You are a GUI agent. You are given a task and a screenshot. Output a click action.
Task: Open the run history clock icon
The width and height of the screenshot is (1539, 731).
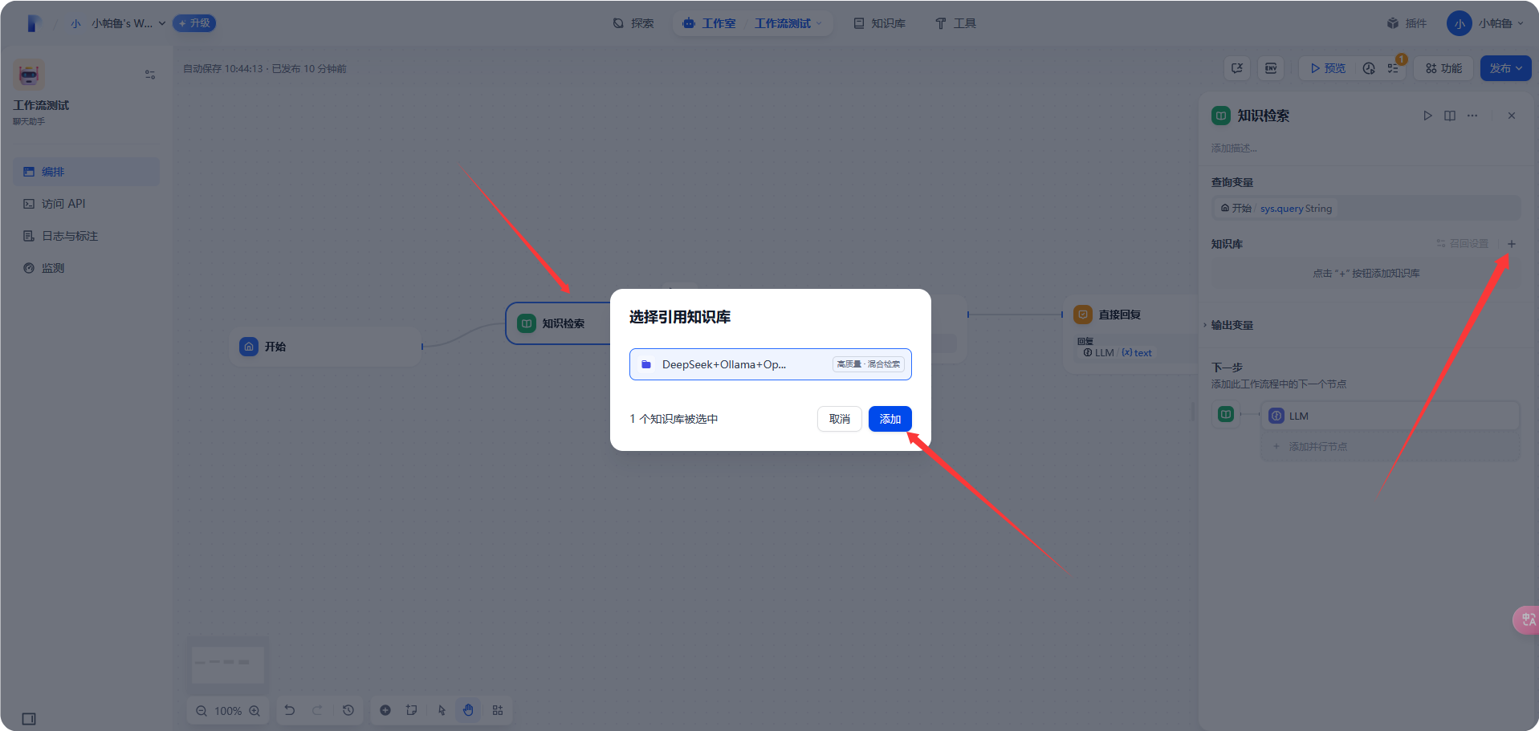tap(1369, 68)
